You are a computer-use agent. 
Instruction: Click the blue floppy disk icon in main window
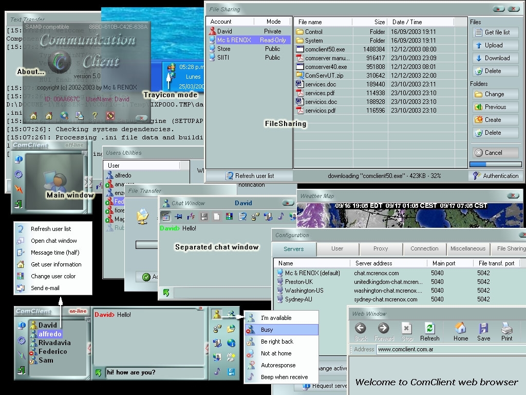point(231,371)
